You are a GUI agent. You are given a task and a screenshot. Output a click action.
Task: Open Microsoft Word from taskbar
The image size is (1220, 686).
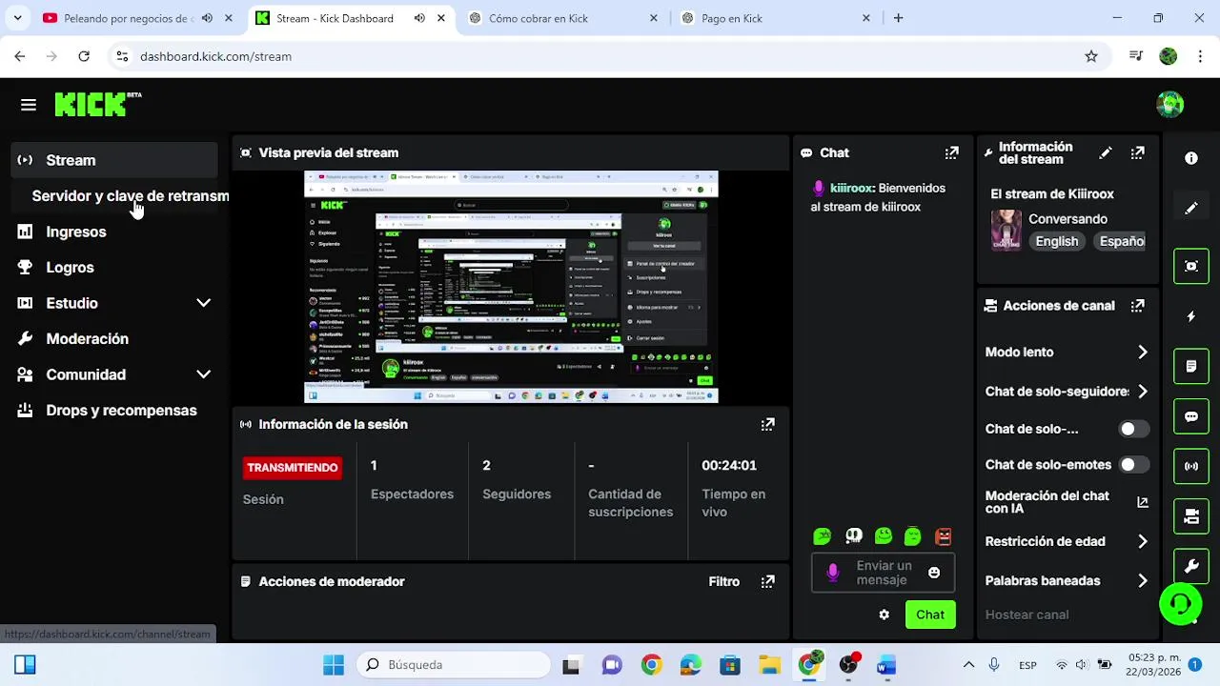886,665
